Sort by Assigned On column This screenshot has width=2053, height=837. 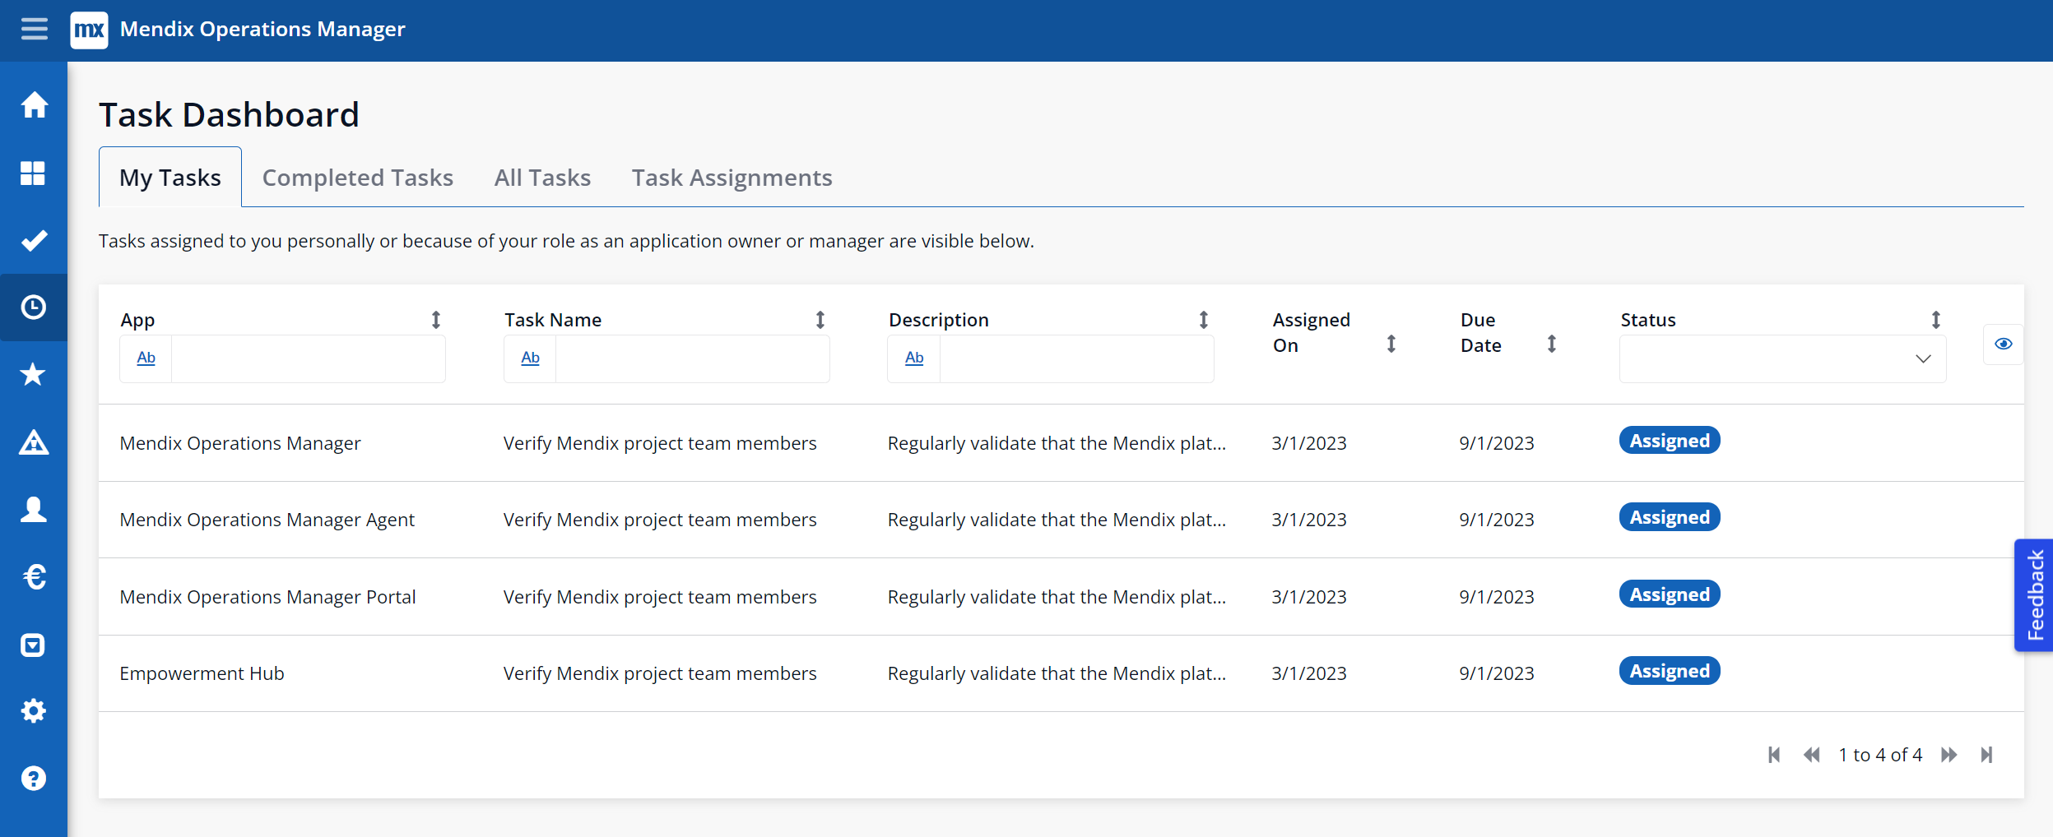pos(1391,344)
